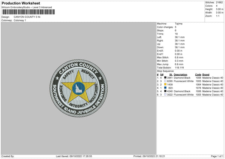
Task: Click 'Diamond Black' in stop row 1
Action: 182,78
